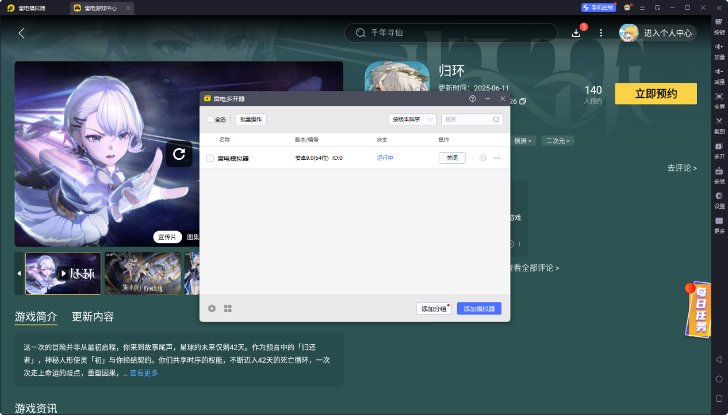Viewport: 728px width, 415px height.
Task: Click the 去评论 link
Action: tap(682, 168)
